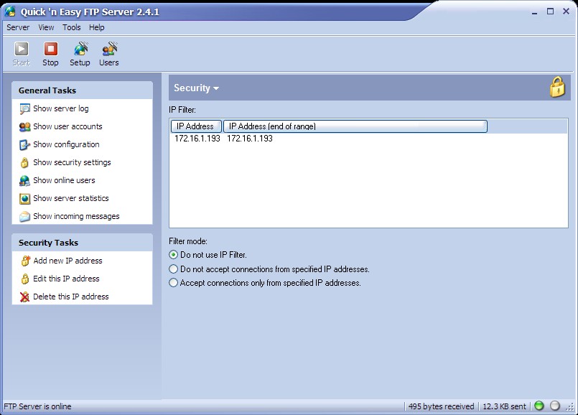Click the General Tasks panel header
Viewport: 578px width, 415px height.
tap(82, 90)
